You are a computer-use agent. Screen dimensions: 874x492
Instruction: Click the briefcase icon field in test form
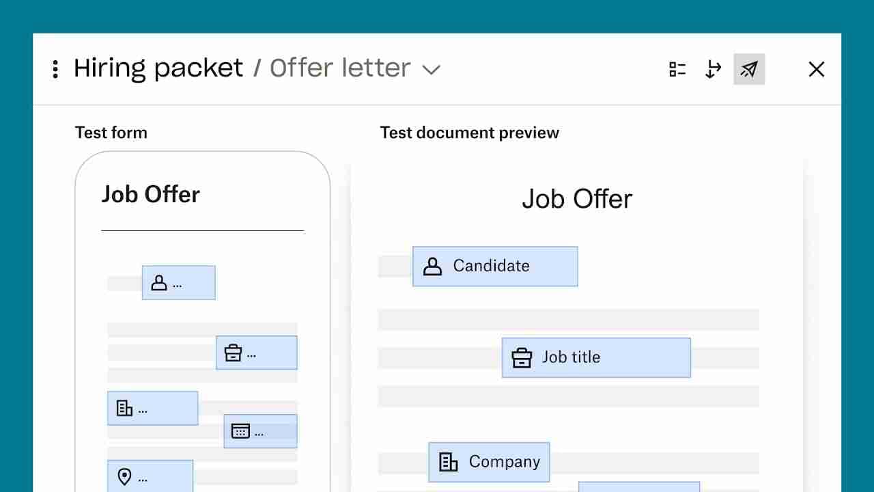[257, 353]
